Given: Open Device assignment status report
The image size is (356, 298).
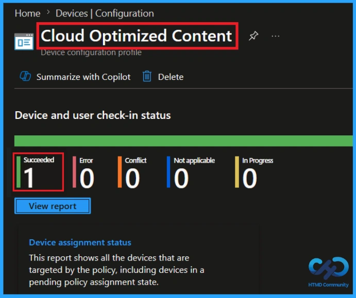Looking at the screenshot, I should coord(80,242).
